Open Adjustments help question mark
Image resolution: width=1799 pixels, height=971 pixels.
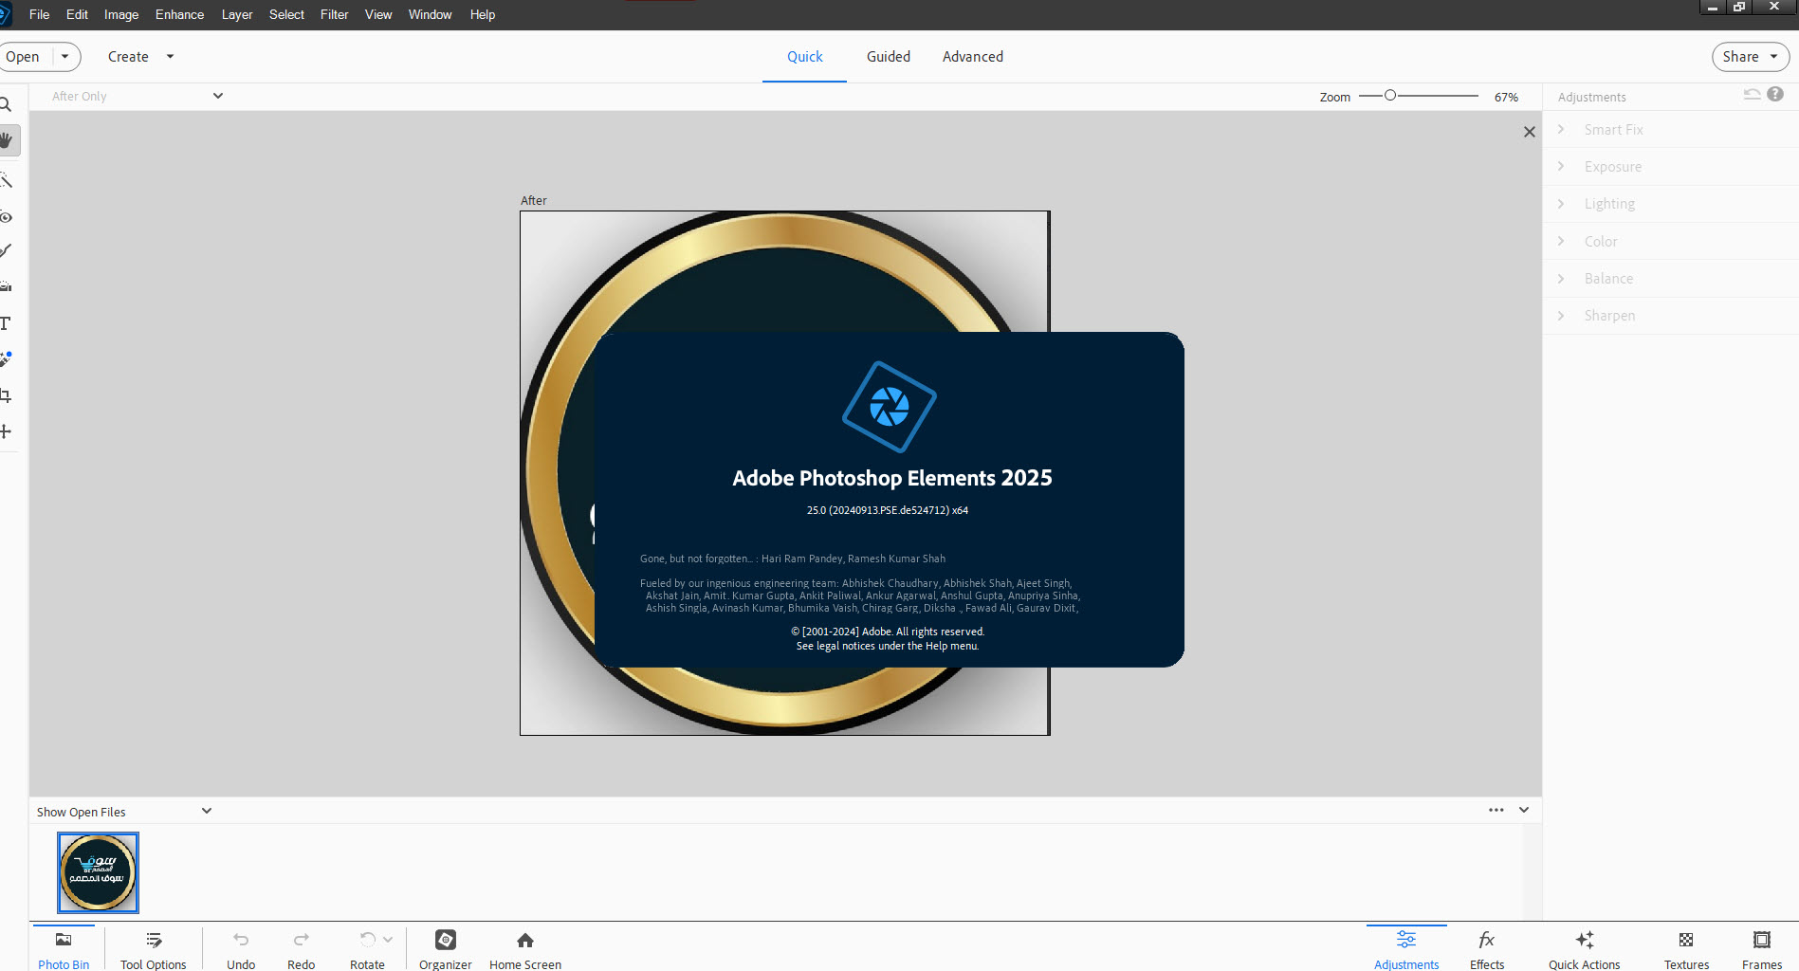click(x=1775, y=94)
